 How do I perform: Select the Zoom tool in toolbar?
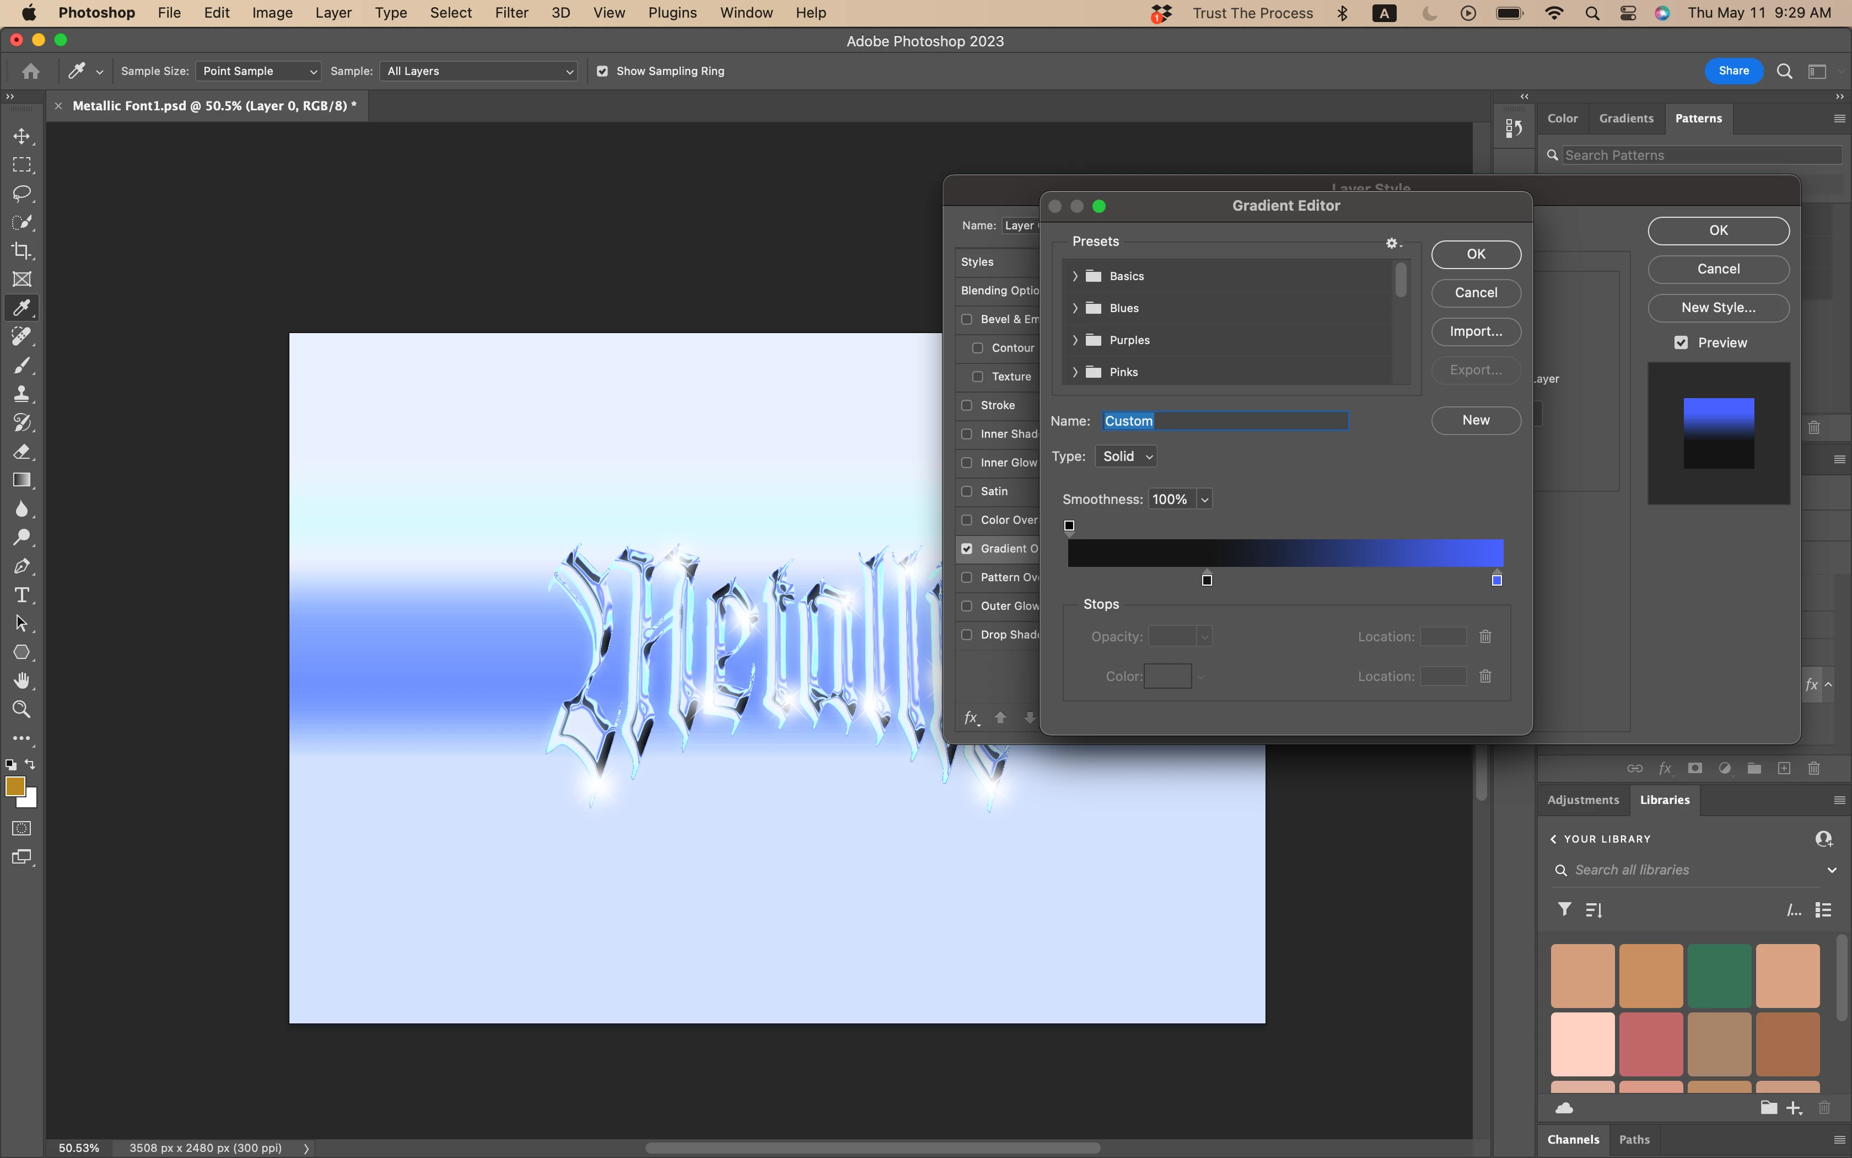pos(21,709)
